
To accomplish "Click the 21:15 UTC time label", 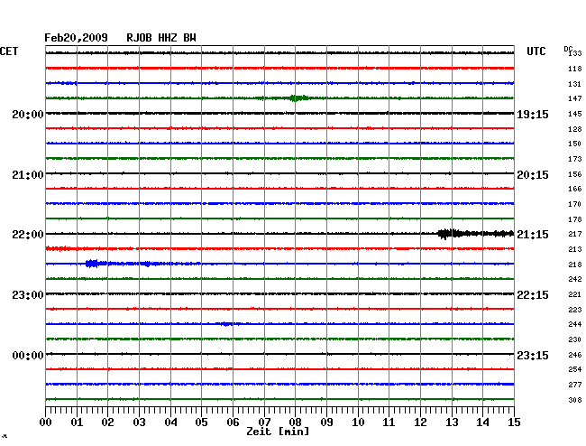I will click(x=533, y=235).
